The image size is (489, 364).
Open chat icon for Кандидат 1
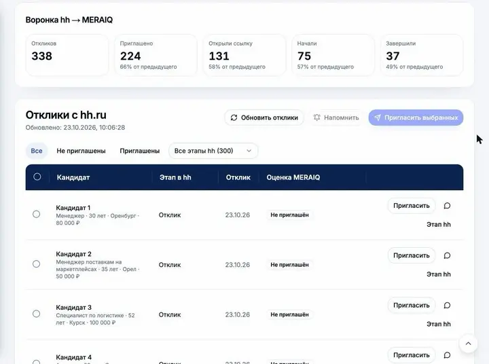(447, 206)
